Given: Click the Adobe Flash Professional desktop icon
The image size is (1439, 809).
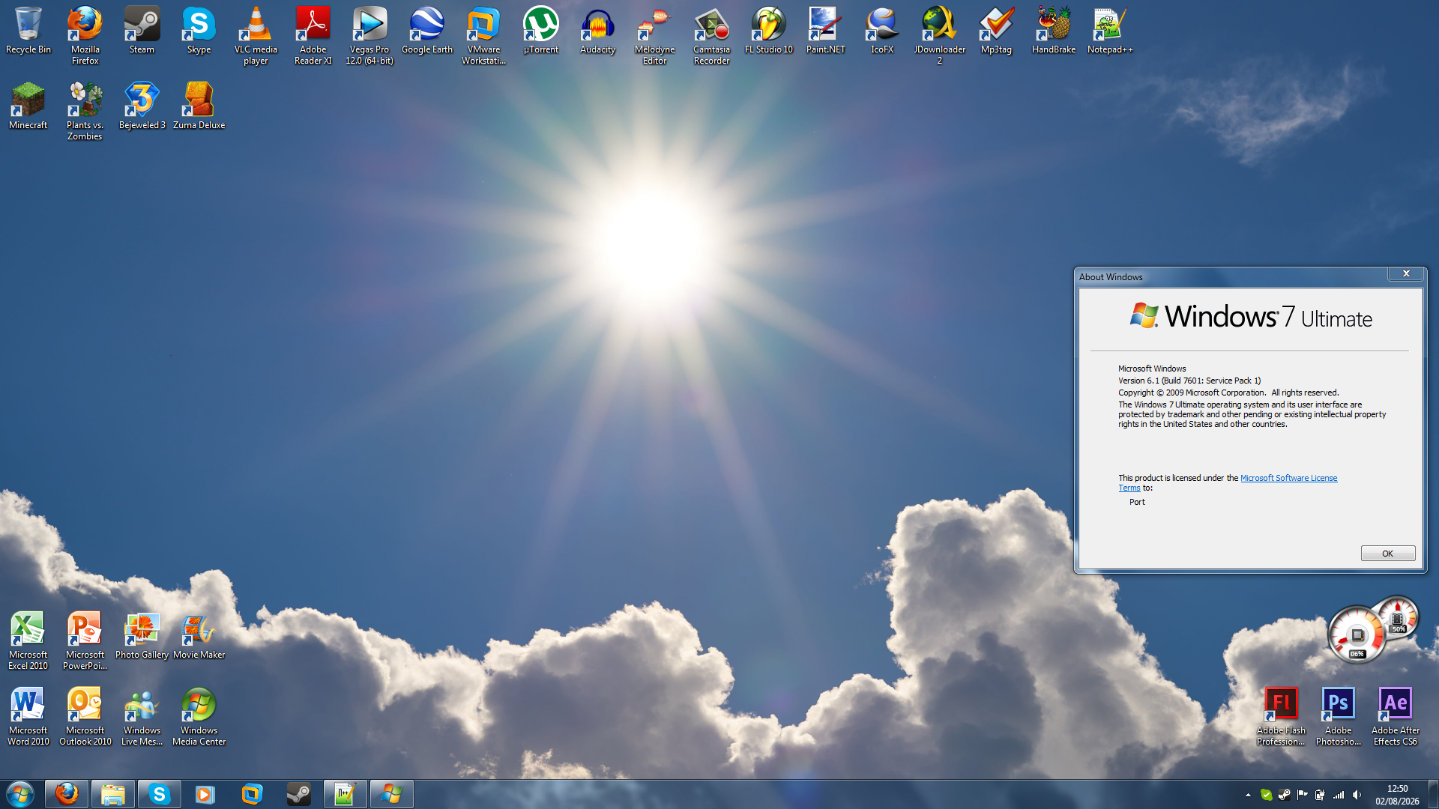Looking at the screenshot, I should tap(1281, 717).
